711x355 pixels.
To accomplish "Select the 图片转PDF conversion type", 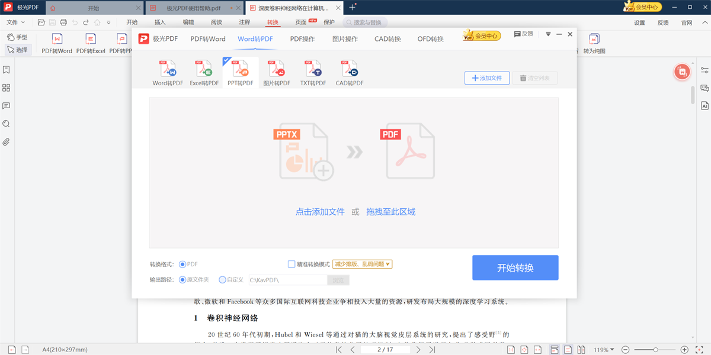I will point(276,71).
